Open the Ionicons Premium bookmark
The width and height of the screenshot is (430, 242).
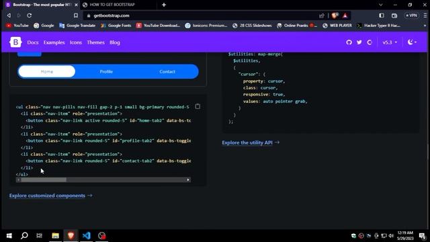(206, 26)
